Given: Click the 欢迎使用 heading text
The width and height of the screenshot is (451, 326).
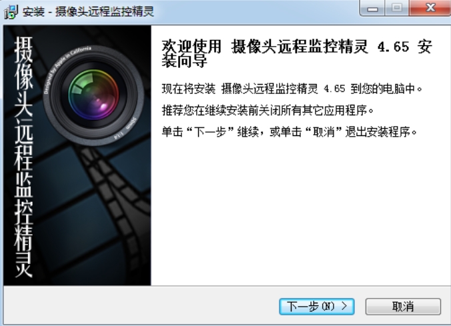Looking at the screenshot, I should point(191,47).
